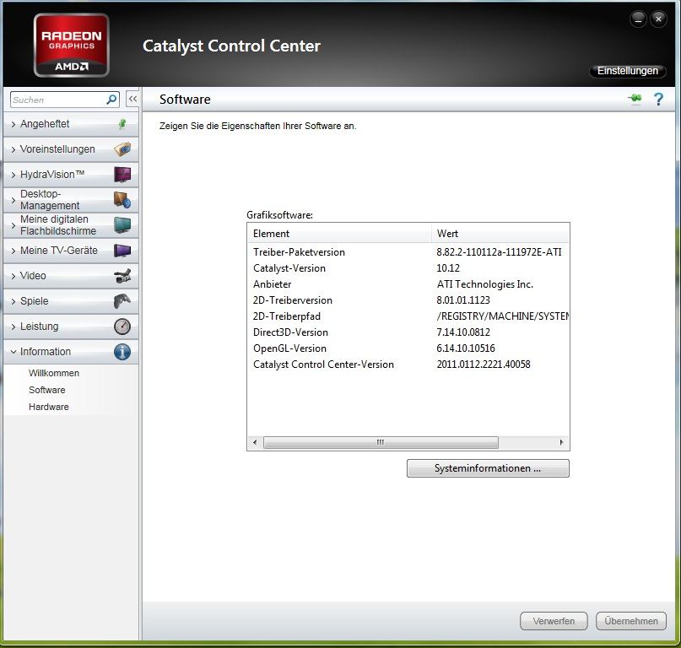This screenshot has width=681, height=648.
Task: Click the Leistung gauge icon
Action: click(122, 327)
